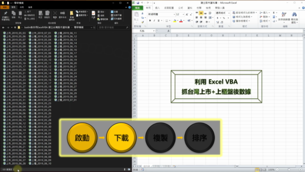Image resolution: width=305 pixels, height=172 pixels.
Task: Click the Merge and Center icon in Excel
Action: point(210,18)
